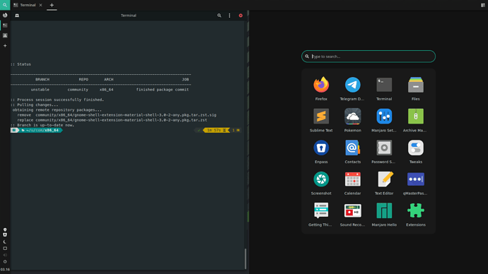This screenshot has width=488, height=274.
Task: Click the green search button in top-left corner
Action: 5,5
